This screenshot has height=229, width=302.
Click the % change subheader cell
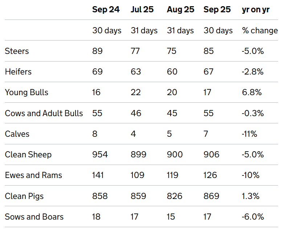(260, 30)
